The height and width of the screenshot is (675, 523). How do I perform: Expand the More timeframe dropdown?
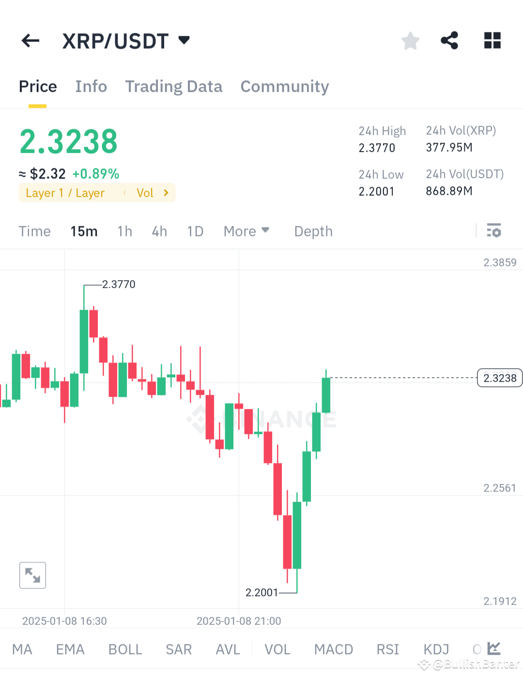(x=246, y=231)
